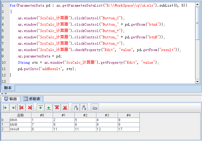Switch to the 输出 tab
The image size is (202, 141).
point(11,99)
